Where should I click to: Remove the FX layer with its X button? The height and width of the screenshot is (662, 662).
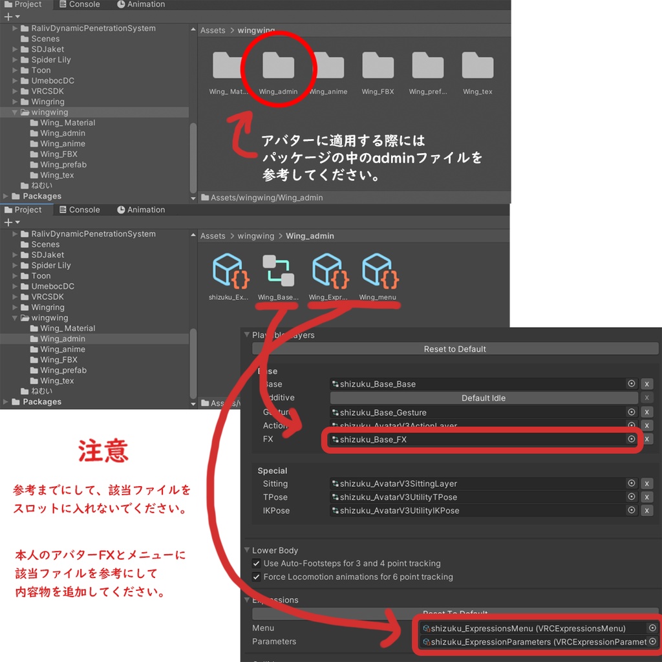click(646, 439)
